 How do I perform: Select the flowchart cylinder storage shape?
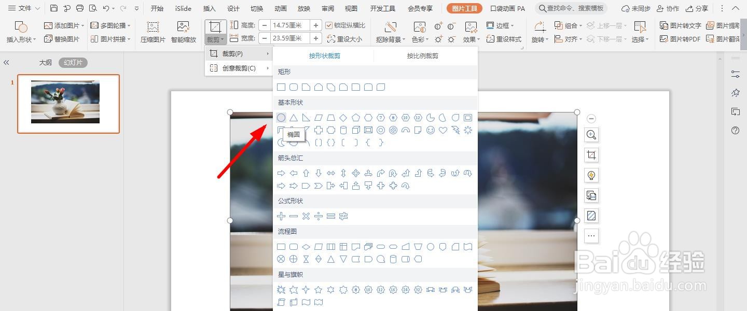[x=393, y=259]
